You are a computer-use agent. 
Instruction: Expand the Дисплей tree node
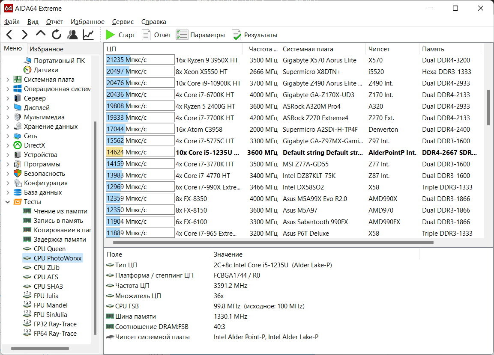[8, 108]
